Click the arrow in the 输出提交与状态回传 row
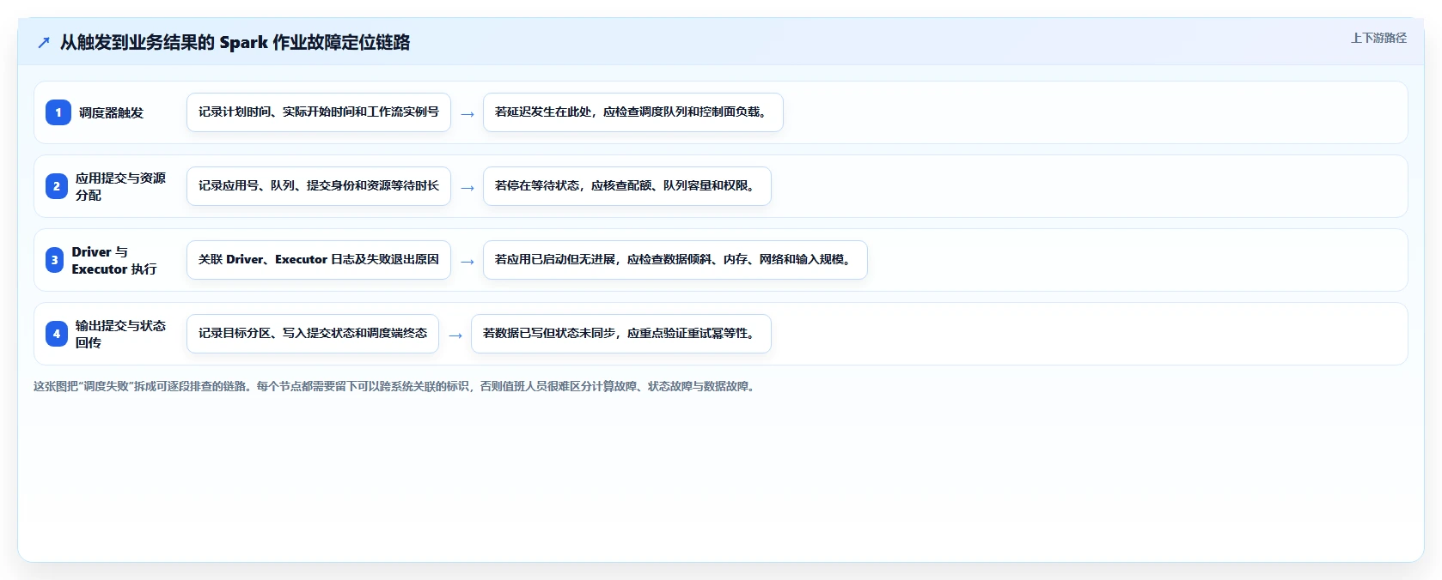 [x=455, y=335]
